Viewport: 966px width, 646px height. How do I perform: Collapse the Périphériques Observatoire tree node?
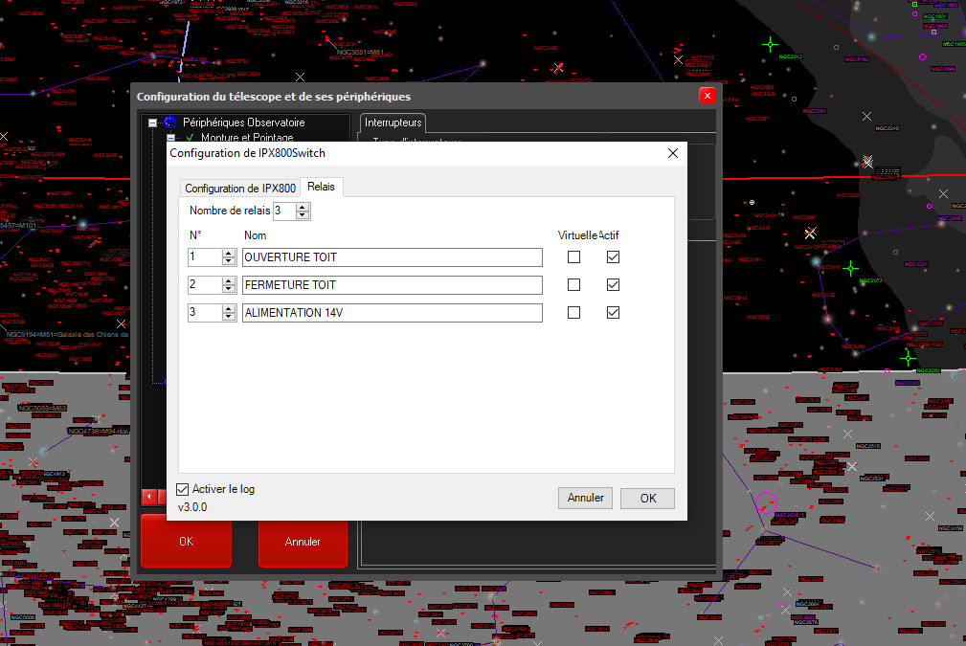(x=152, y=123)
